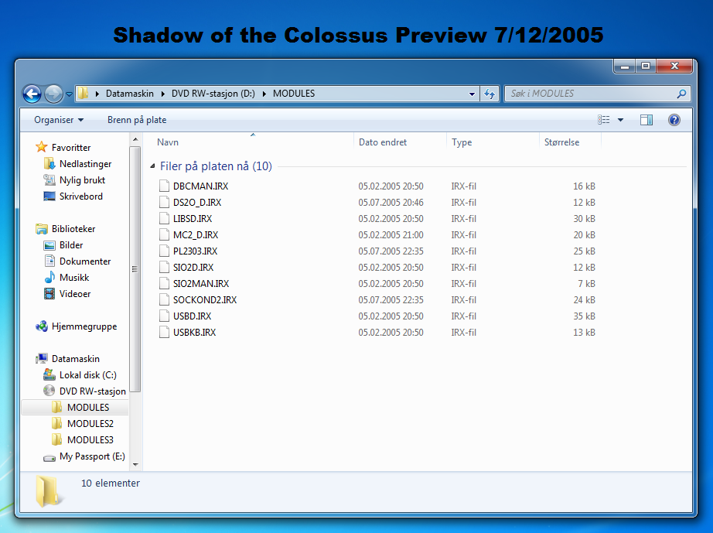713x533 pixels.
Task: Open Nedlastinger folder in sidebar
Action: (x=85, y=164)
